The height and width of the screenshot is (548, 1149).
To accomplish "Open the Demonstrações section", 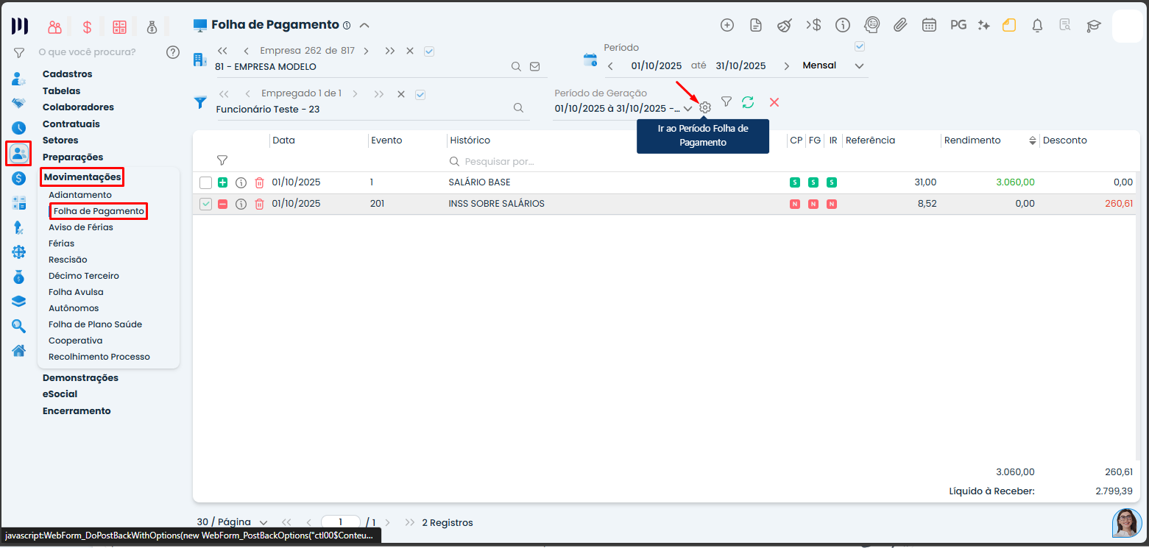I will pos(80,377).
